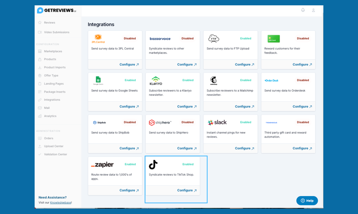358x214 pixels.
Task: Configure the Slack integration
Action: point(244,148)
